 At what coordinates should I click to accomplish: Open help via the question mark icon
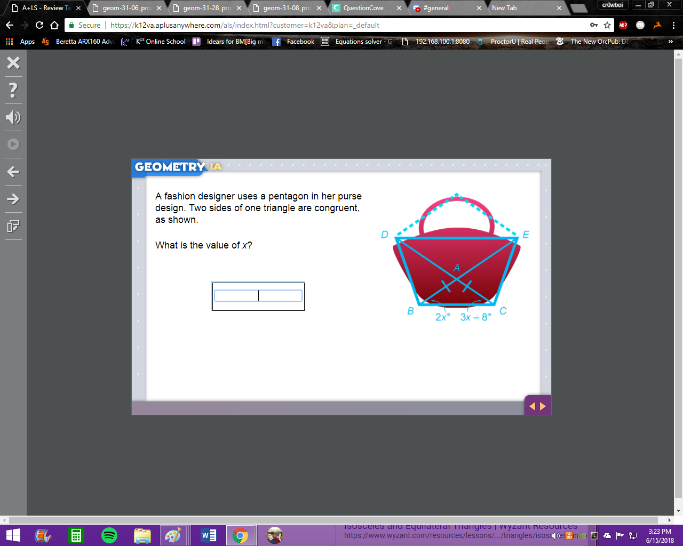click(13, 90)
